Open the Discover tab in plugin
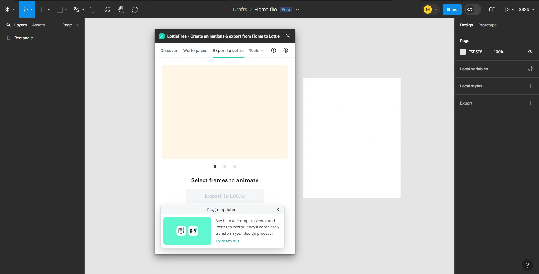This screenshot has width=539, height=274. point(169,50)
